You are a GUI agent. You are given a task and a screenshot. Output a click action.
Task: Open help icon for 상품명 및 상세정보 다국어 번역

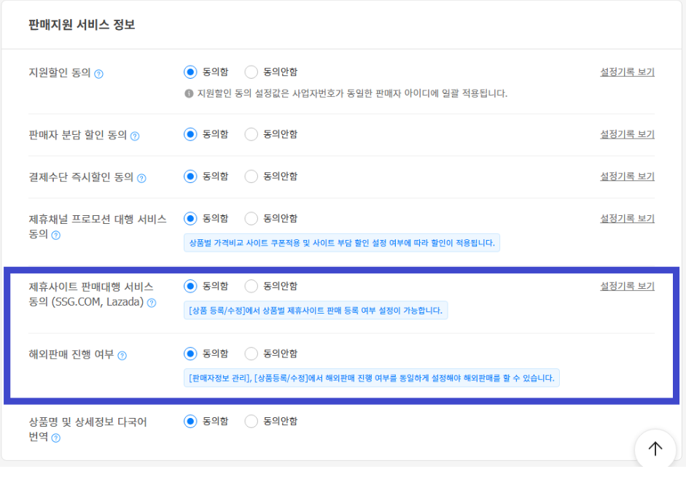pyautogui.click(x=55, y=438)
